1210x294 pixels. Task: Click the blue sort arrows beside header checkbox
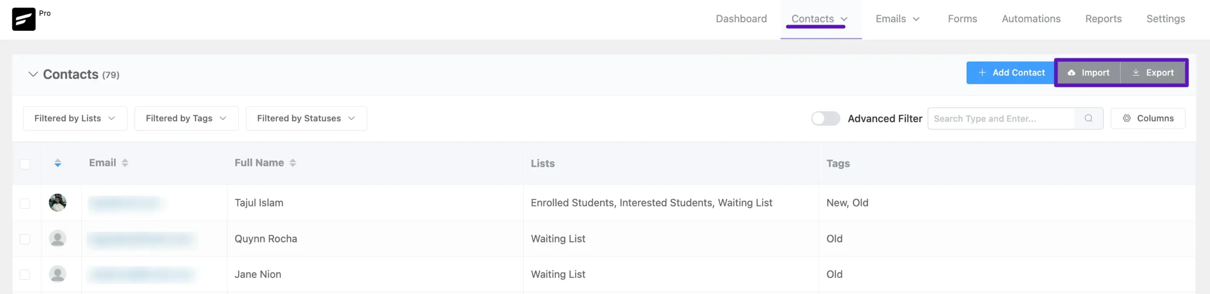click(58, 163)
